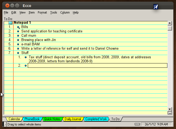Click the bullet of the empty new item
Viewport: 176px width, 129px height.
26,66
